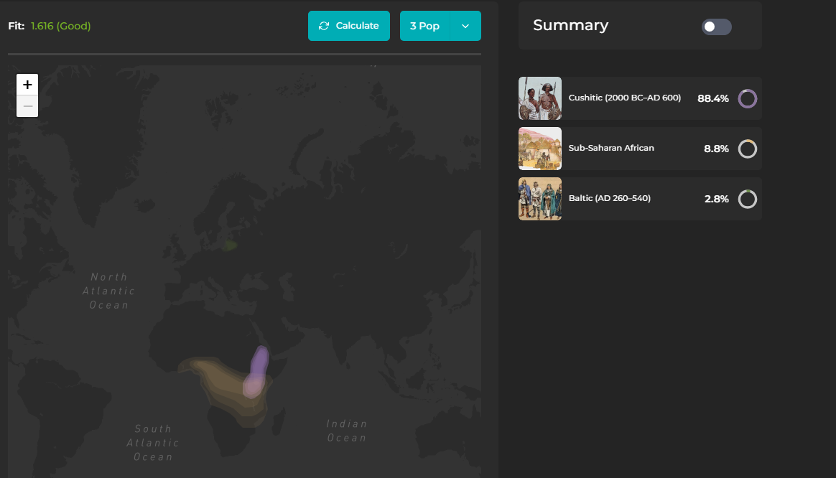Select the Sub-Saharan African entry label
Image resolution: width=836 pixels, height=478 pixels.
611,148
